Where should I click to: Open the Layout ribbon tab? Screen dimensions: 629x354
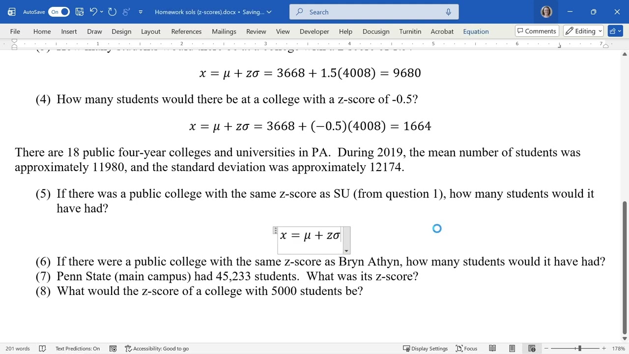click(151, 31)
